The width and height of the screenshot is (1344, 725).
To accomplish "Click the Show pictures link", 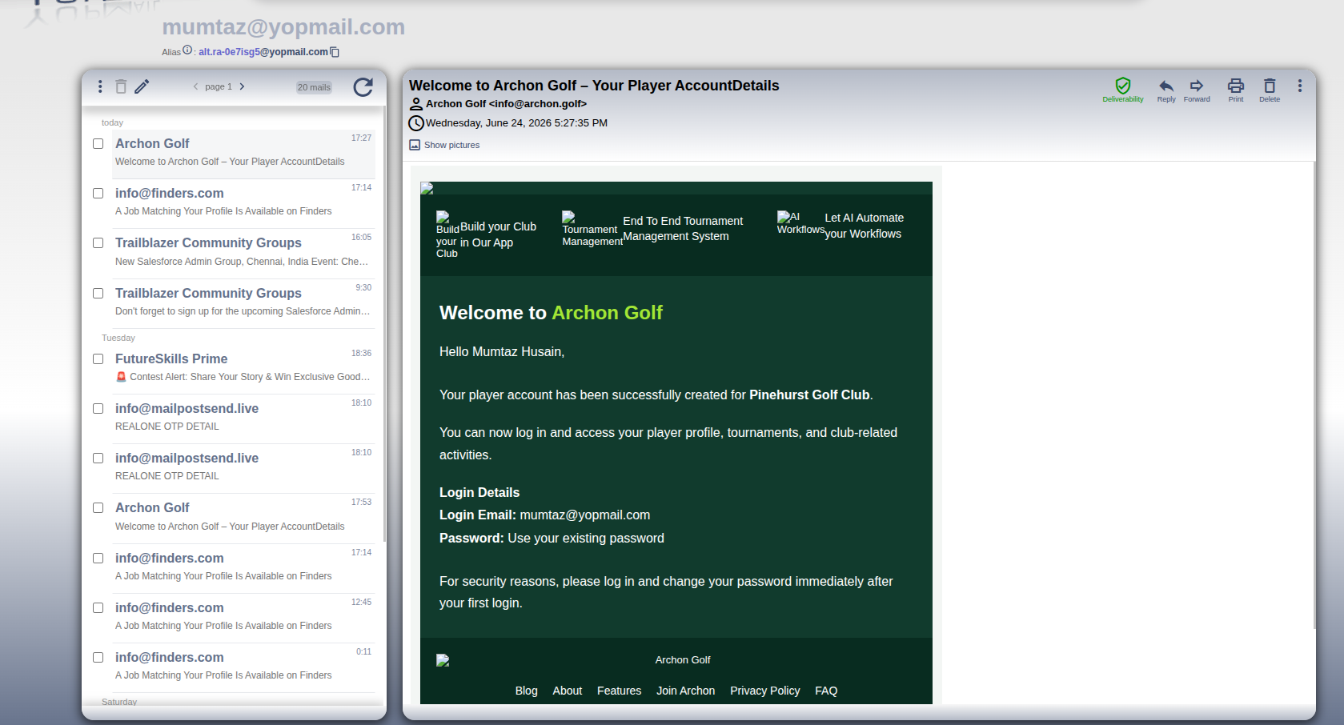I will point(451,145).
